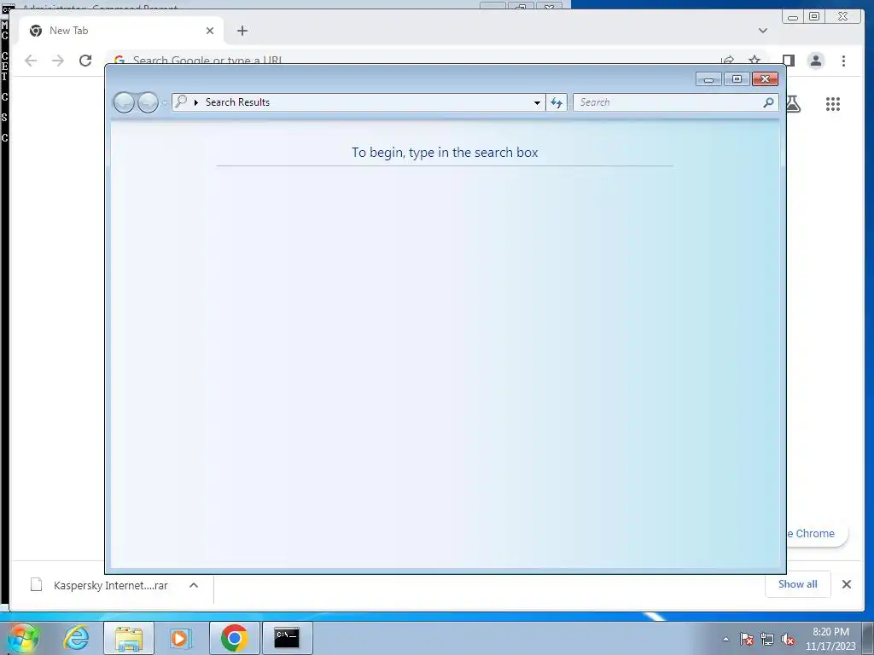The width and height of the screenshot is (874, 655).
Task: Click the network tray icon
Action: [767, 639]
